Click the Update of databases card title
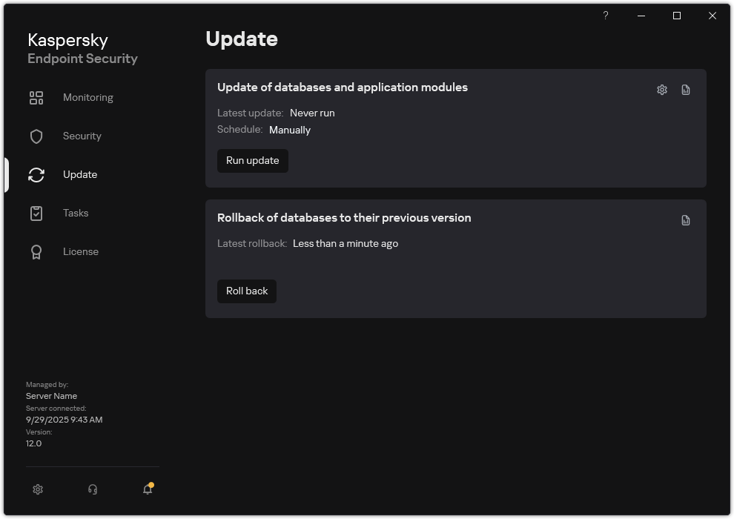 click(343, 87)
